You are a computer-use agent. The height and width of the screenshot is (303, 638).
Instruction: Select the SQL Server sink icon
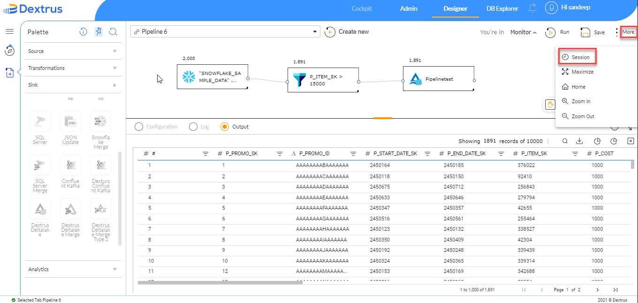[40, 121]
